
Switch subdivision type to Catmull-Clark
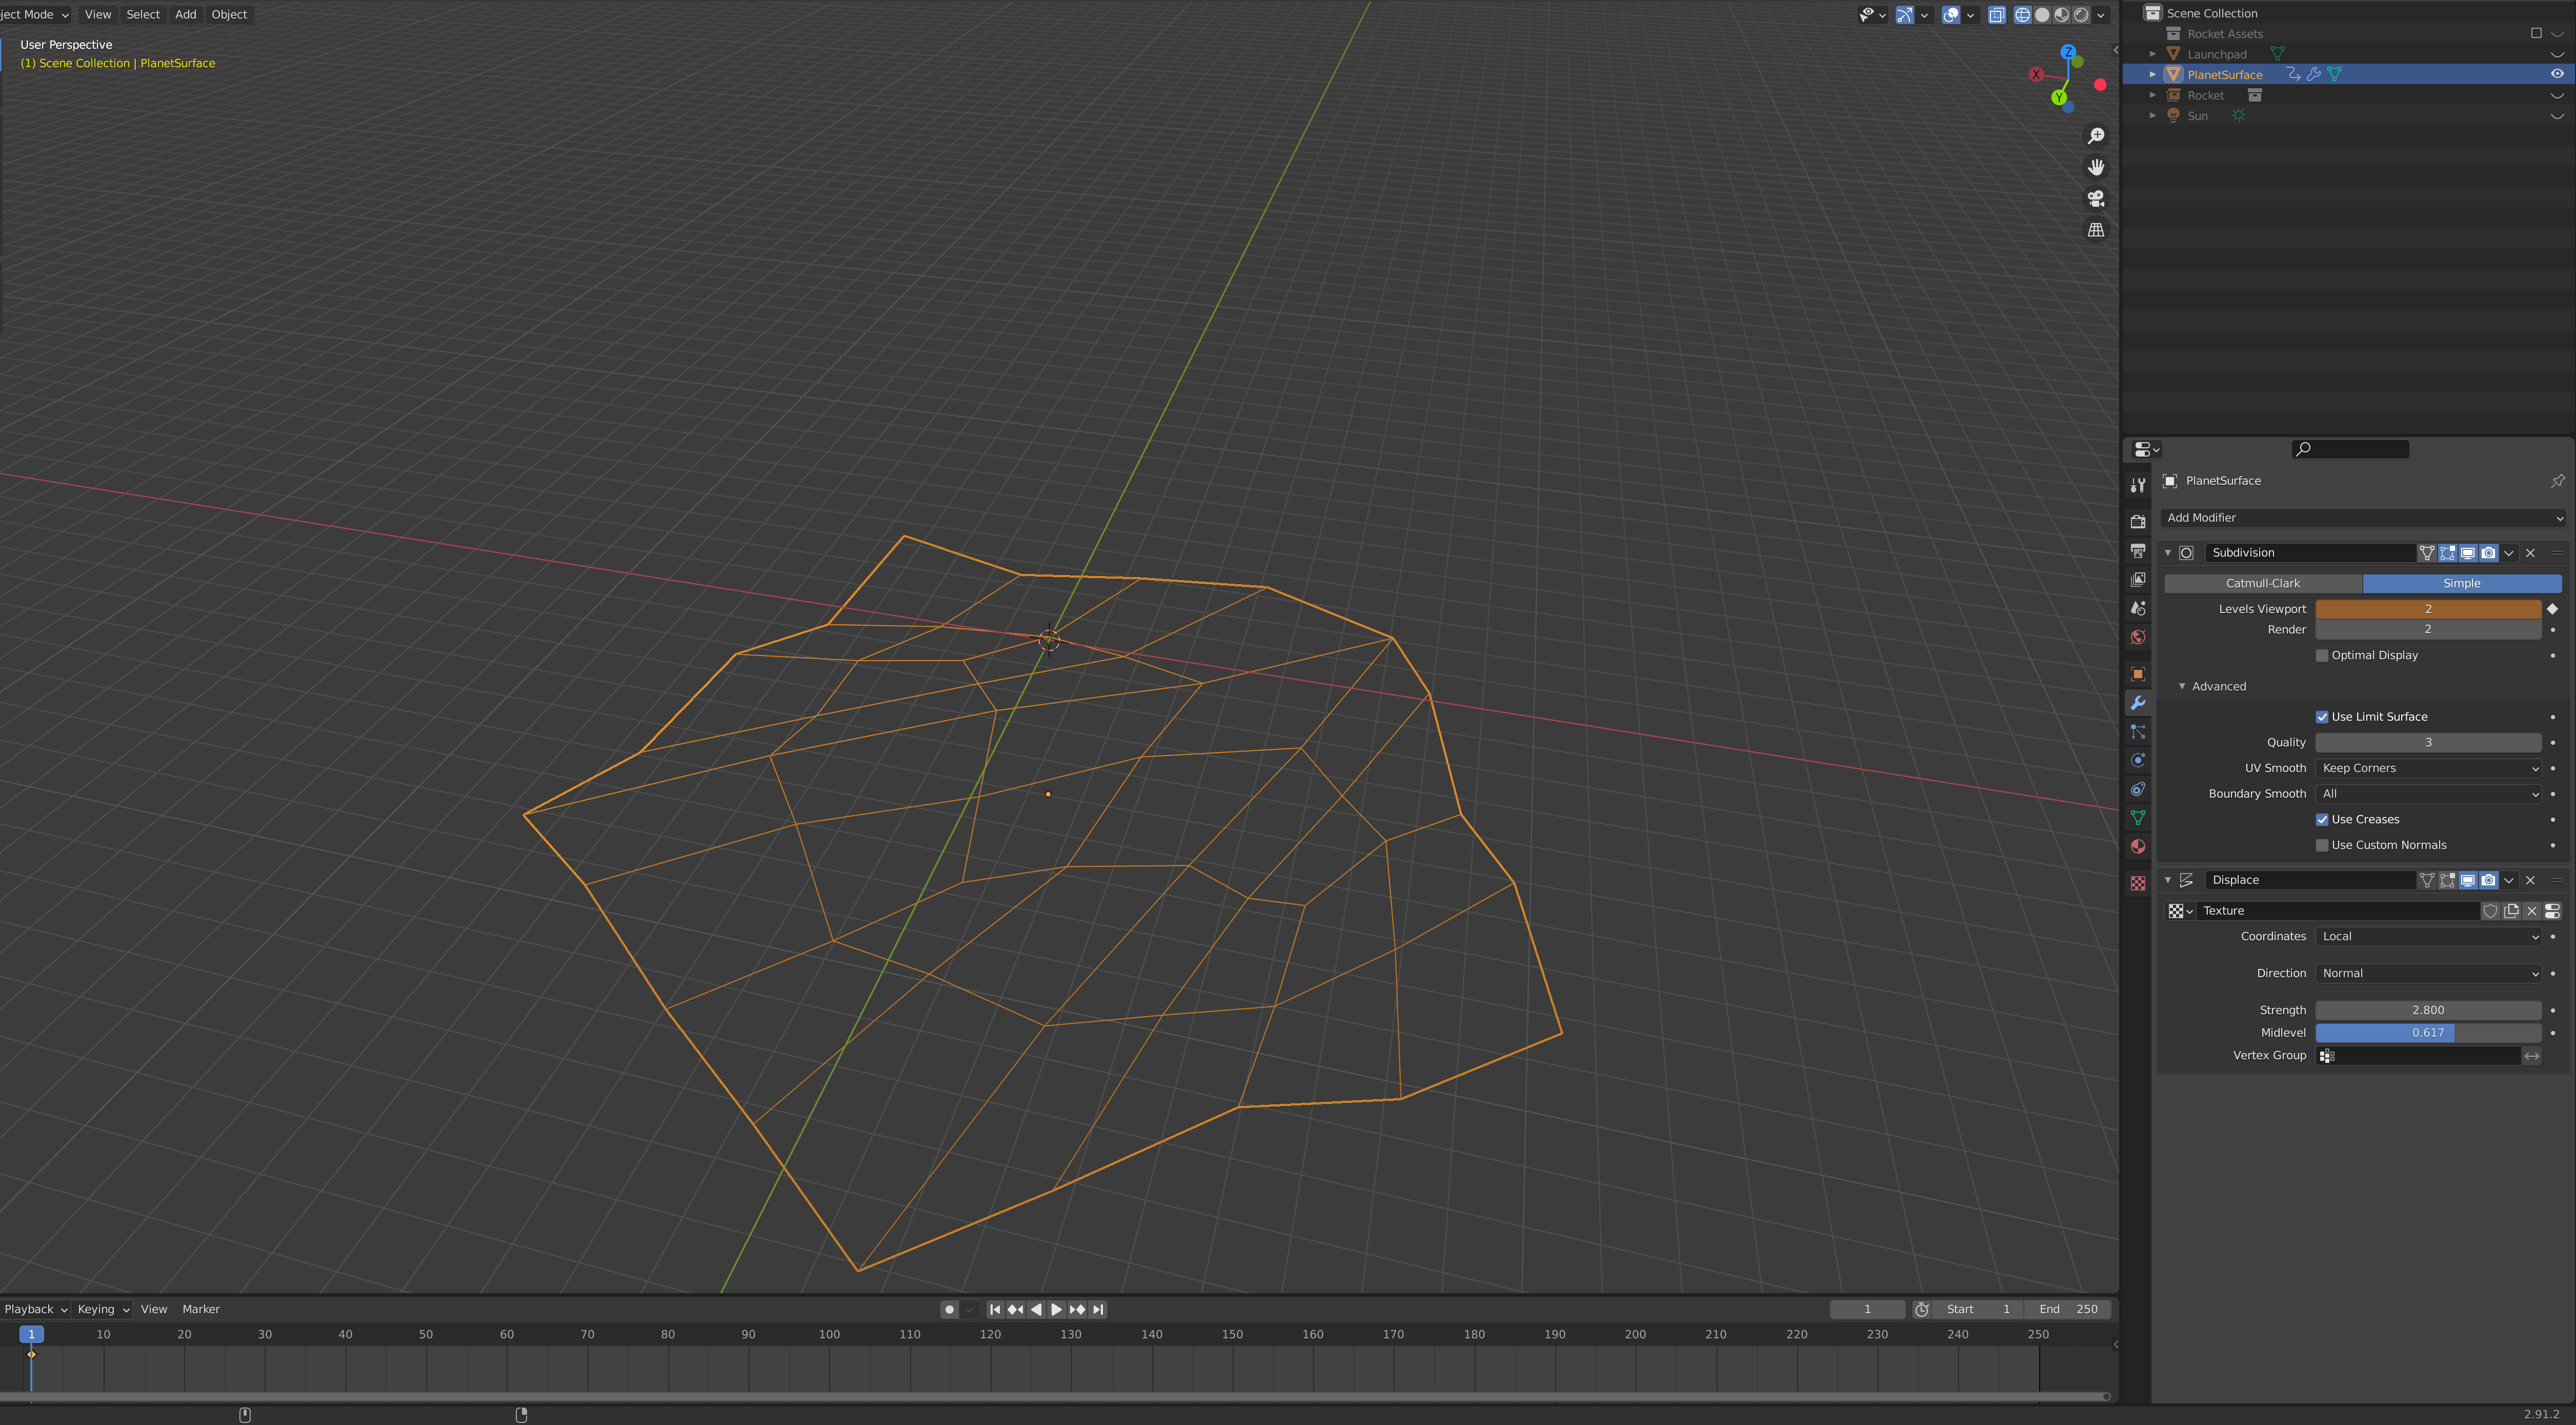pos(2262,583)
